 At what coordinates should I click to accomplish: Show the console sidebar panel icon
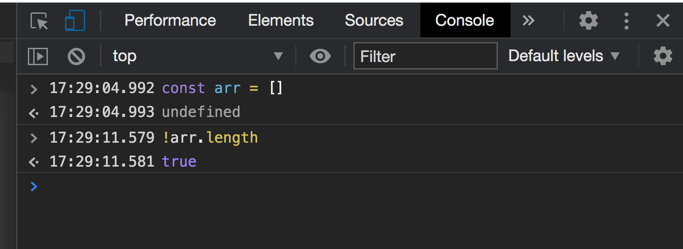point(38,56)
